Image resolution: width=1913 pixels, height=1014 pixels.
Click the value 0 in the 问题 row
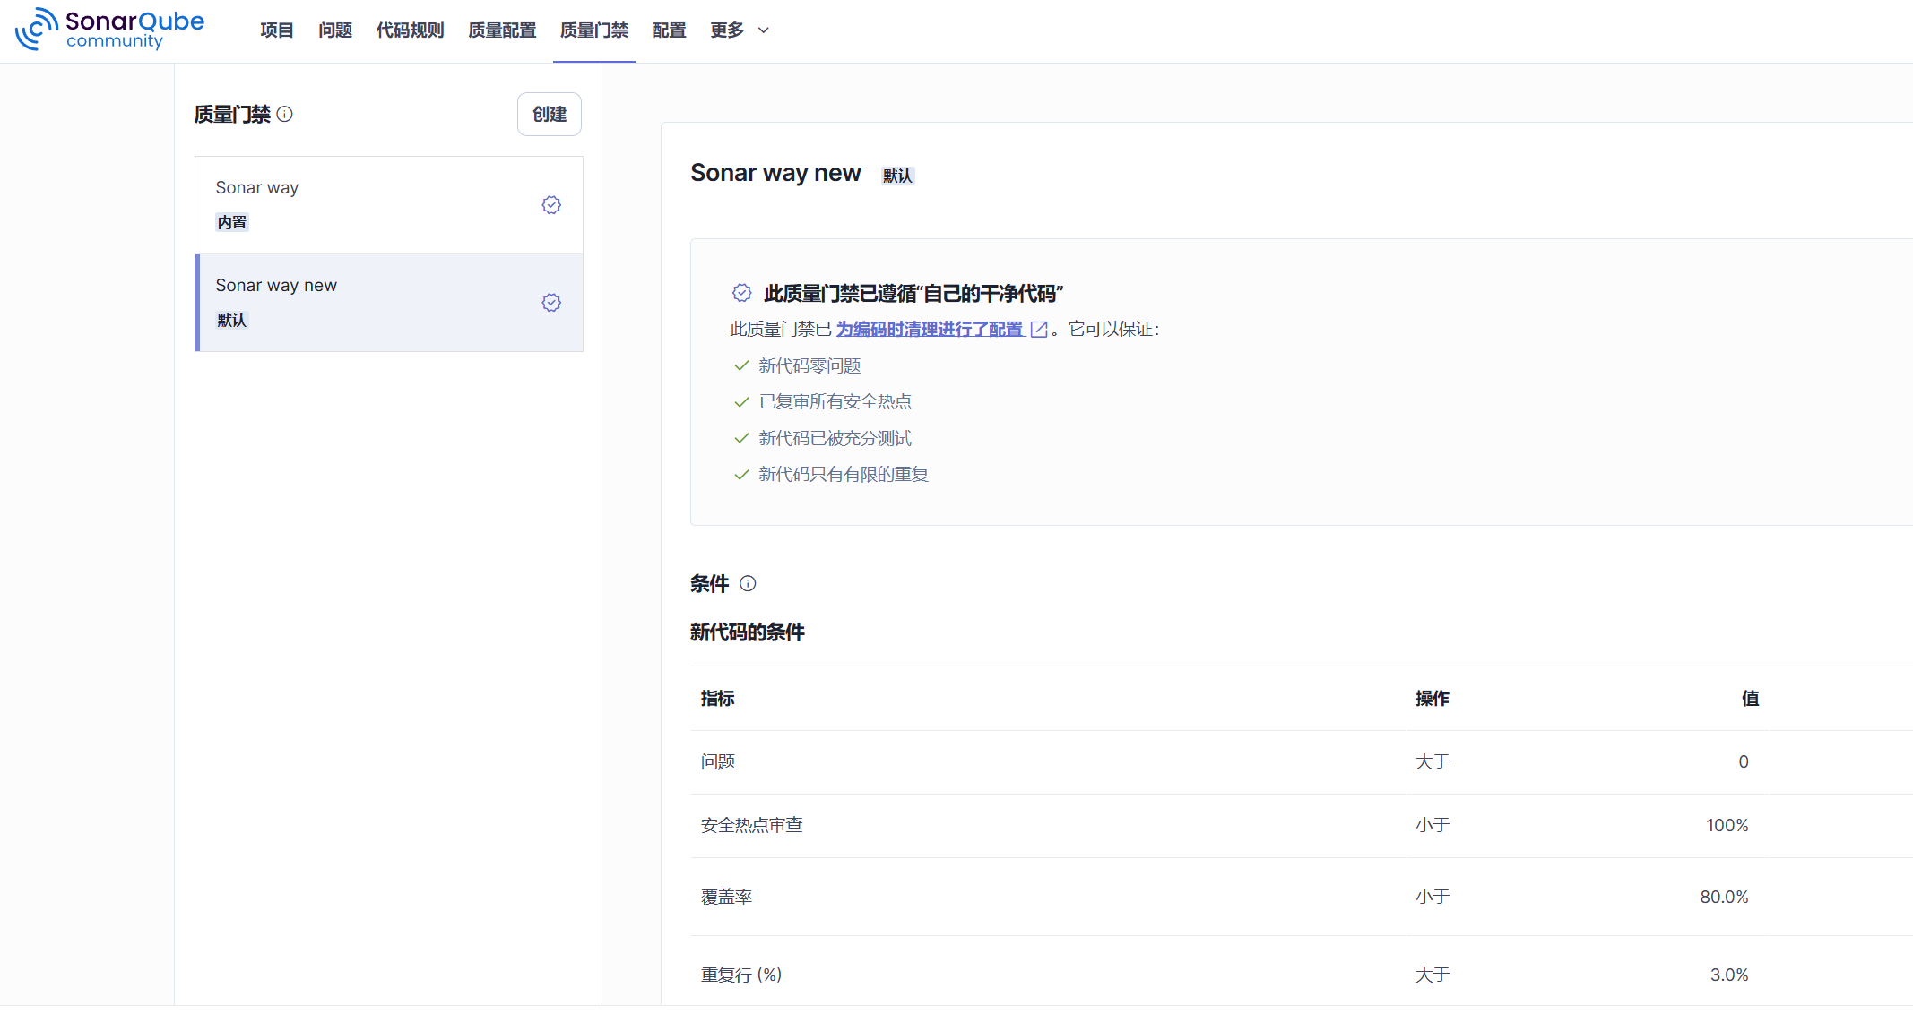pos(1744,762)
